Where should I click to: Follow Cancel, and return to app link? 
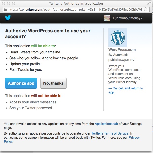(x=126, y=90)
